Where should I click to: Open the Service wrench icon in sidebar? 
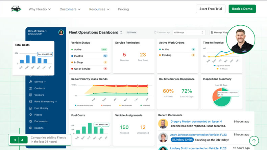[31, 82]
